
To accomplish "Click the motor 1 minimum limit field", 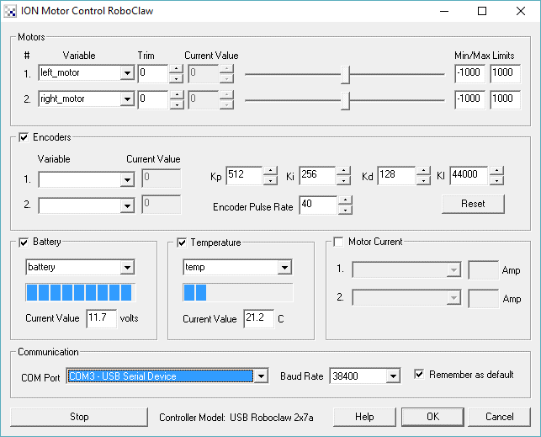I will pos(469,73).
